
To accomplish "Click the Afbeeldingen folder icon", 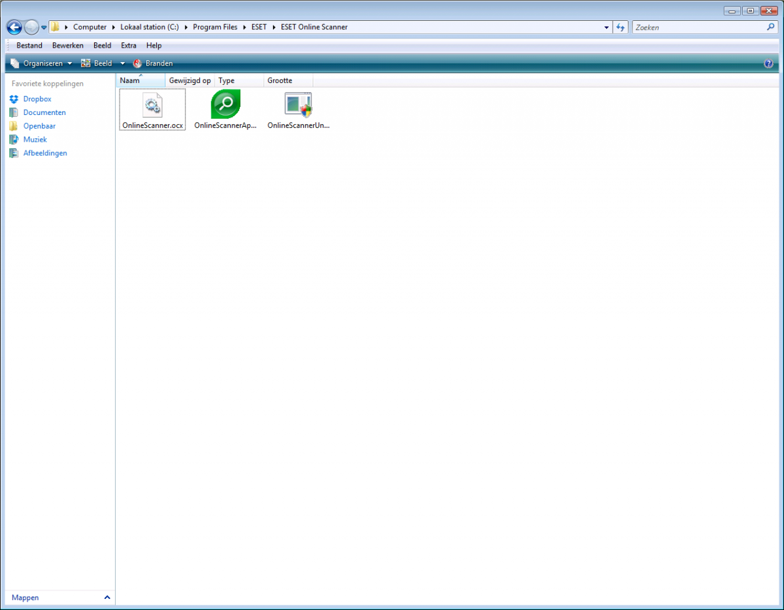I will coord(14,153).
